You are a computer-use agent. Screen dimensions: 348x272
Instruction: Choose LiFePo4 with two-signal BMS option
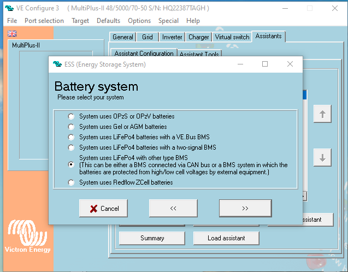pos(71,147)
